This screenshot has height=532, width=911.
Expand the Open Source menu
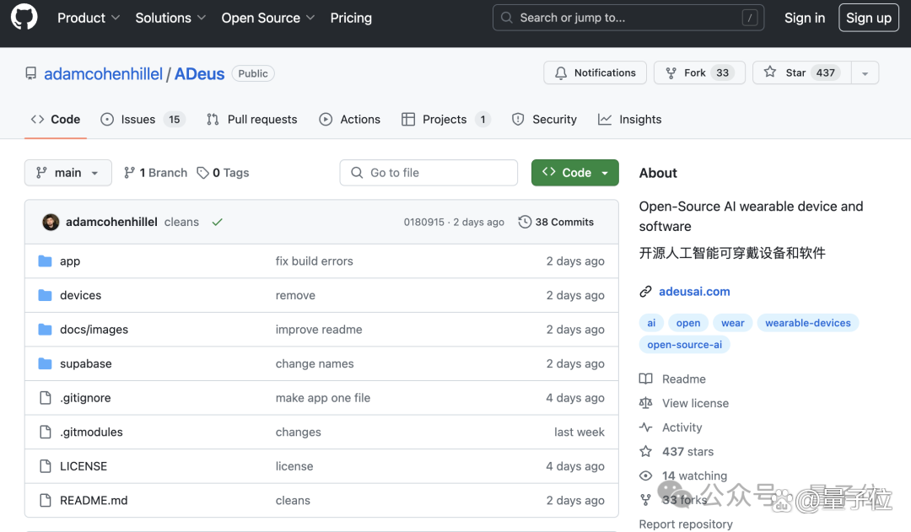[268, 18]
